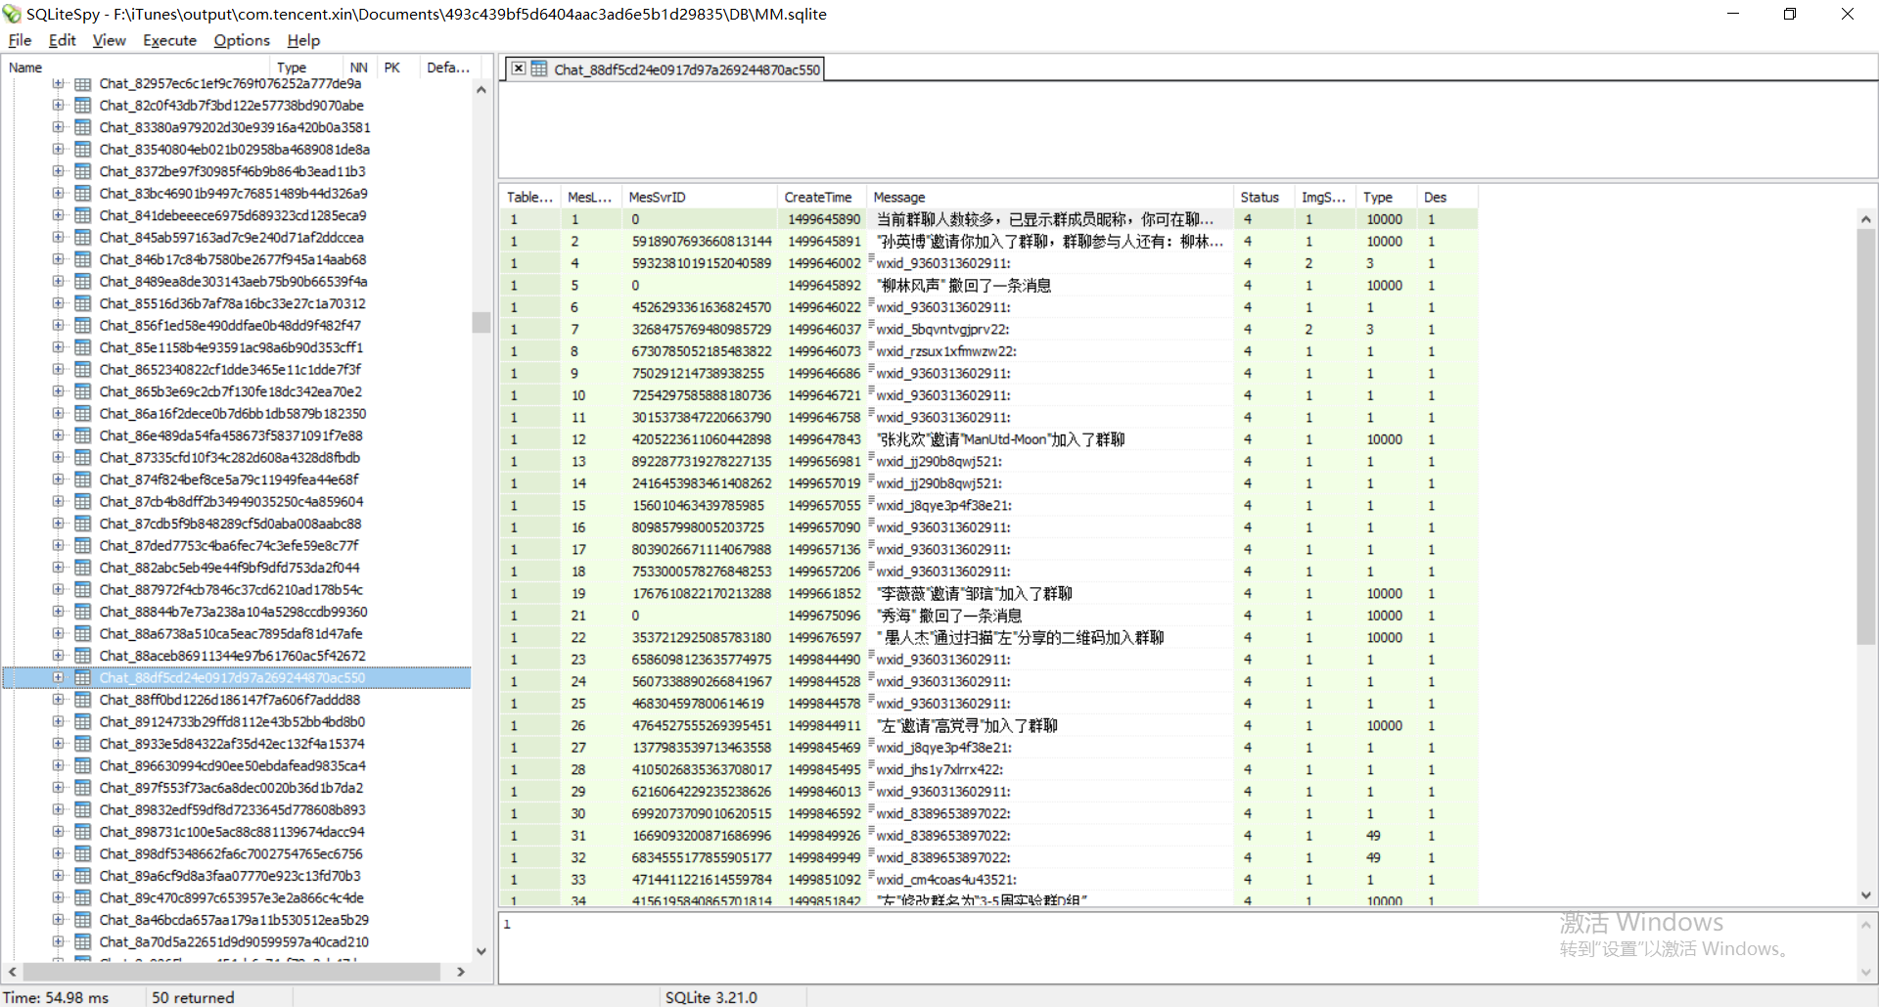Click table icon of Chat_897f553f73ac6a8dec0020b36d1b7da2
This screenshot has width=1879, height=1007.
(x=83, y=788)
